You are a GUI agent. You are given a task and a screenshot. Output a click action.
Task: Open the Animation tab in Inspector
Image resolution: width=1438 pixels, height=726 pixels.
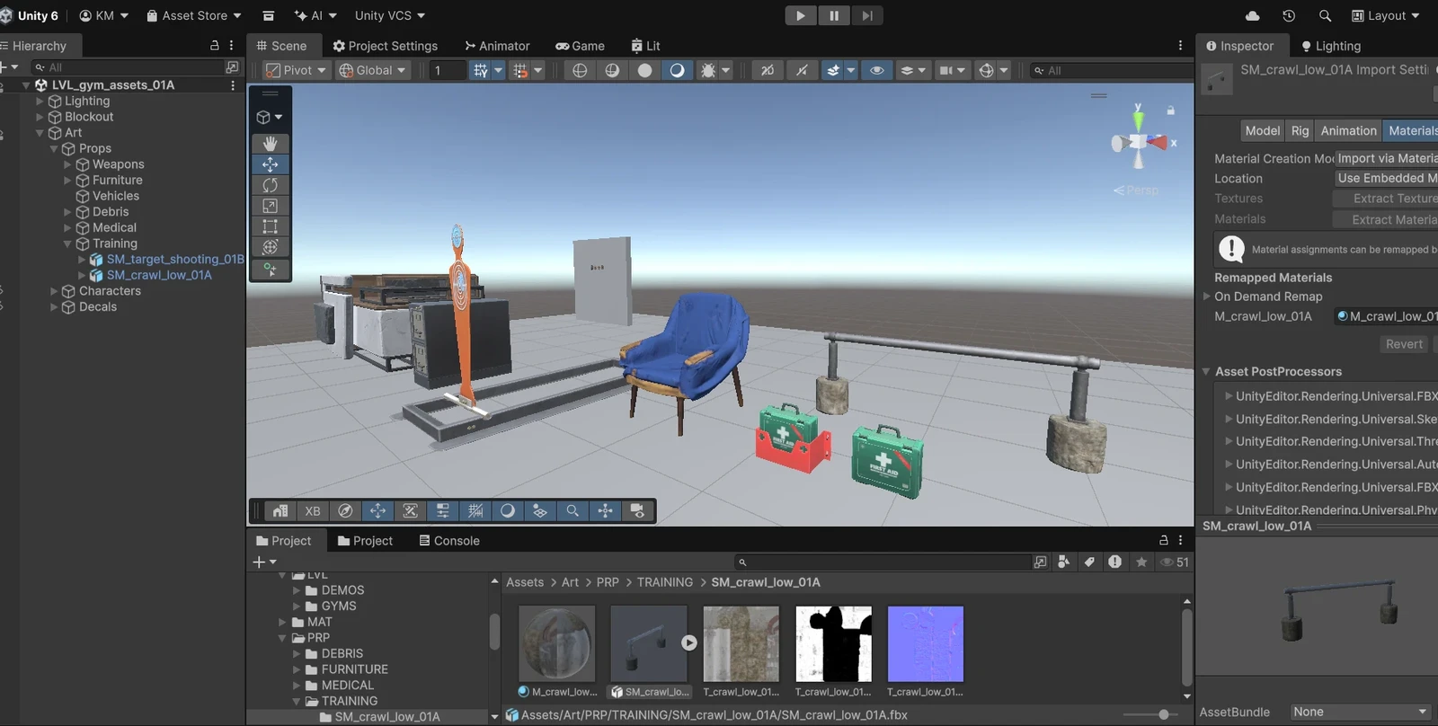point(1348,130)
